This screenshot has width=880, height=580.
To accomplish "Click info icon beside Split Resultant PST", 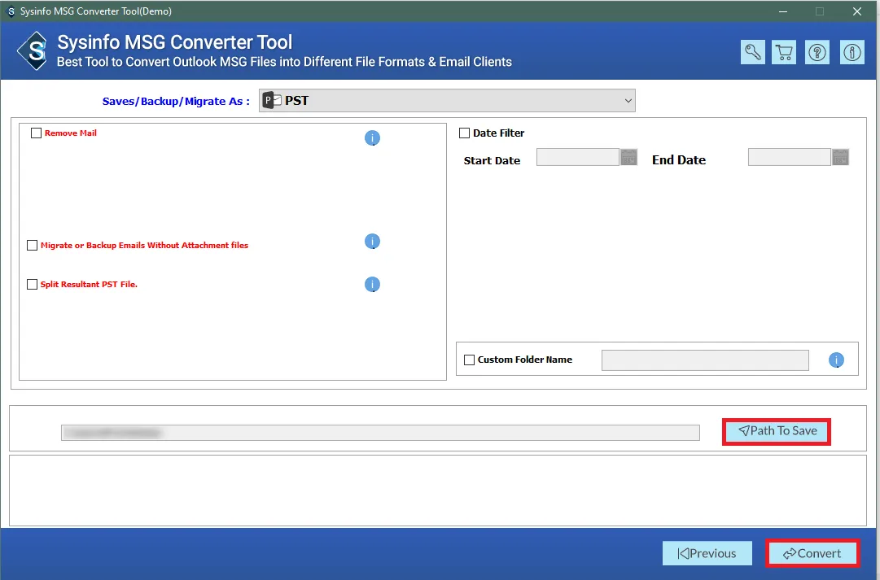I will coord(372,285).
